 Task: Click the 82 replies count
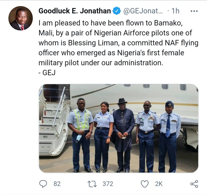coord(57,184)
